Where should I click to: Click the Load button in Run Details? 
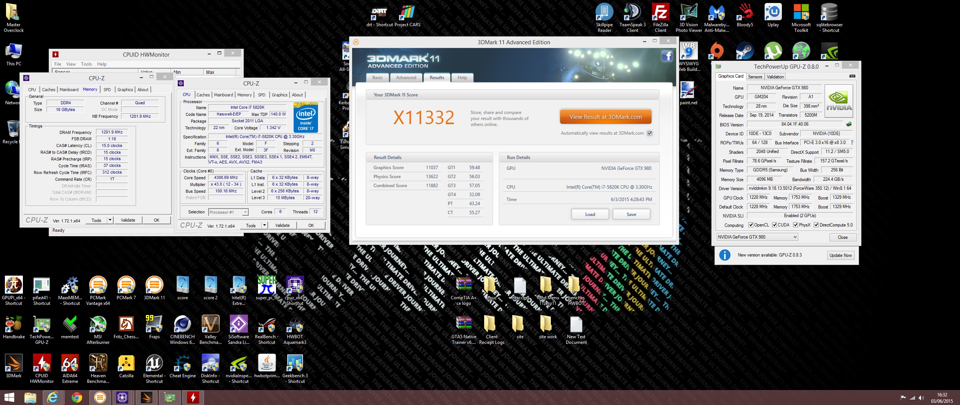pyautogui.click(x=590, y=214)
